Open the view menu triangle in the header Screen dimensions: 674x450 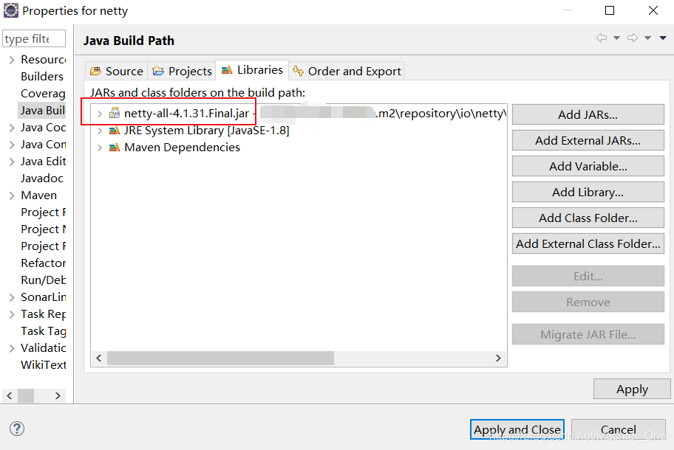(x=663, y=38)
